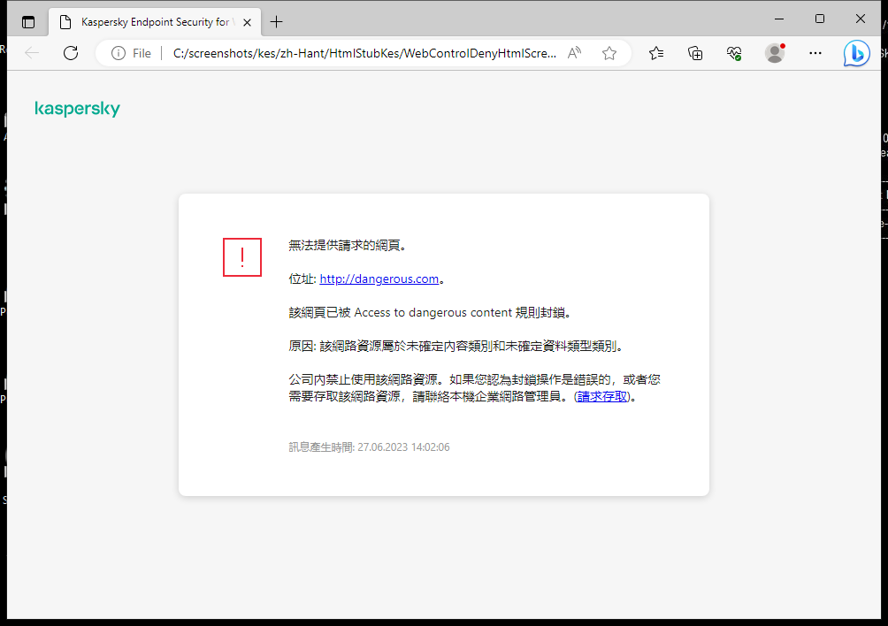
Task: Open the Settings and more menu
Action: 815,53
